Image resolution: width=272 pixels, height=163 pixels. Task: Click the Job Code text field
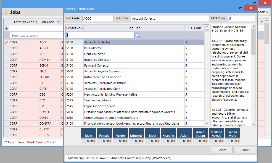click(x=98, y=19)
